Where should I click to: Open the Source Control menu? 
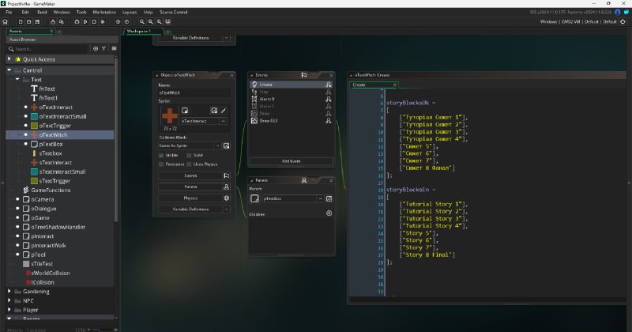[x=173, y=12]
